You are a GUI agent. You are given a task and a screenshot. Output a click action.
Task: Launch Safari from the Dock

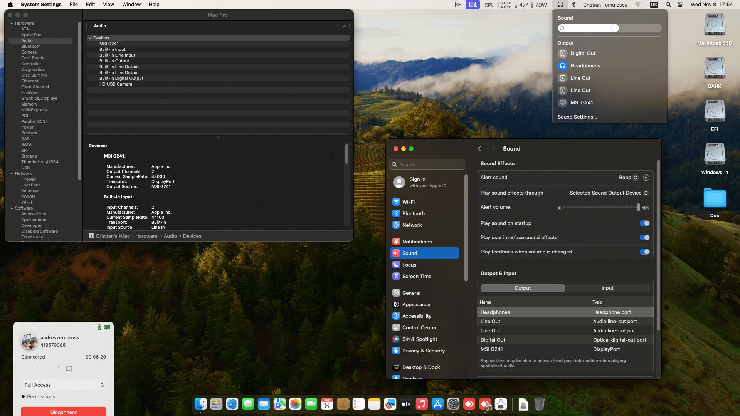[232, 404]
